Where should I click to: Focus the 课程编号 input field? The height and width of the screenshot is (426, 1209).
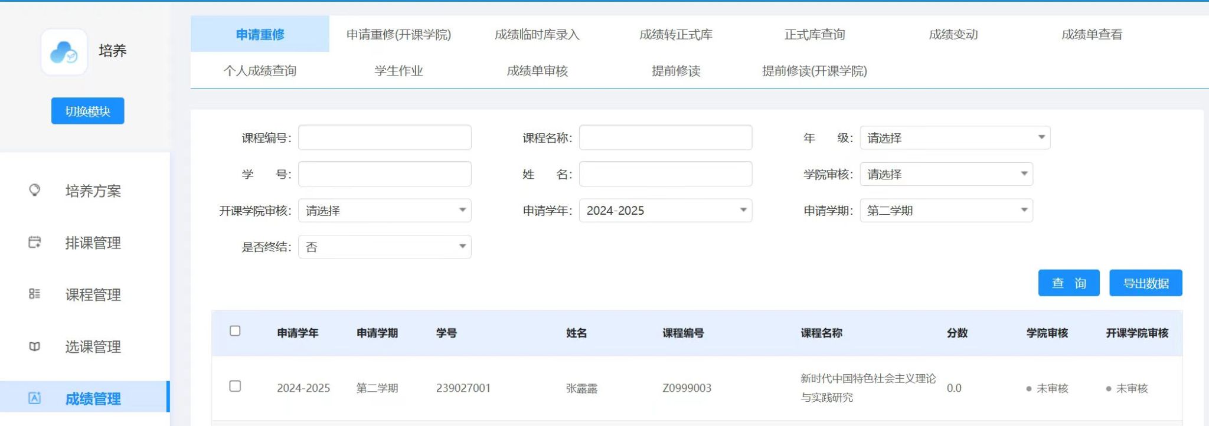384,138
